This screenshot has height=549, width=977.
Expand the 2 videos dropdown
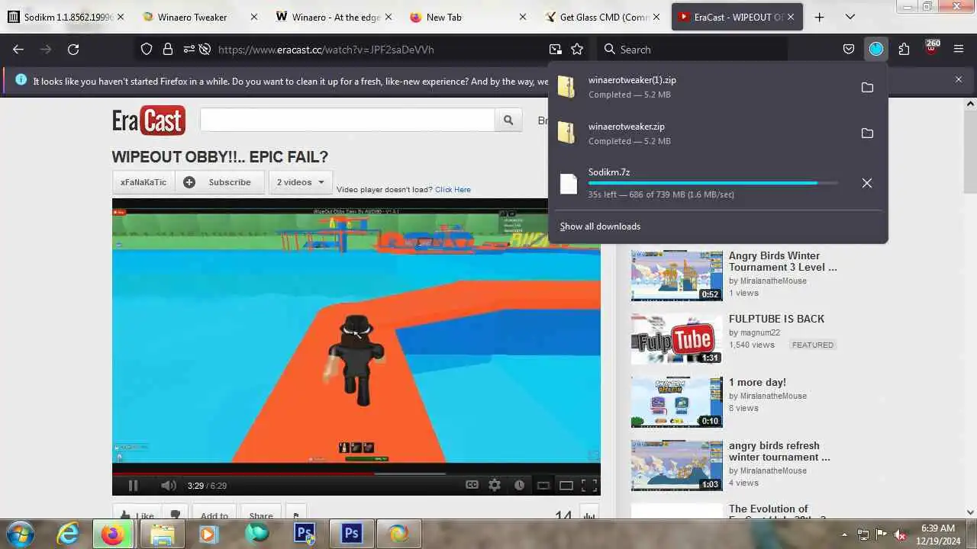pyautogui.click(x=300, y=182)
